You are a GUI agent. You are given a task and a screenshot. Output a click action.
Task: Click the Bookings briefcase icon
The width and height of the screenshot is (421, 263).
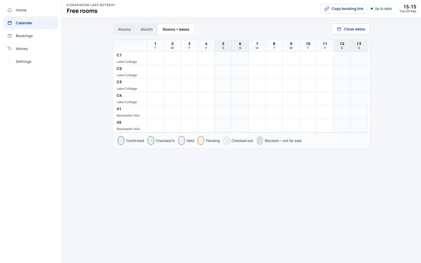pos(10,36)
